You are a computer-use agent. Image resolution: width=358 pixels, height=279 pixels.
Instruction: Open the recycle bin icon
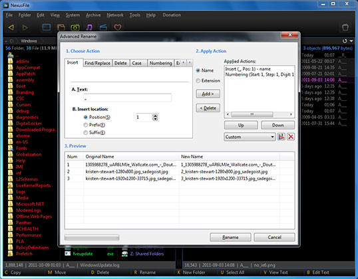pos(345,27)
